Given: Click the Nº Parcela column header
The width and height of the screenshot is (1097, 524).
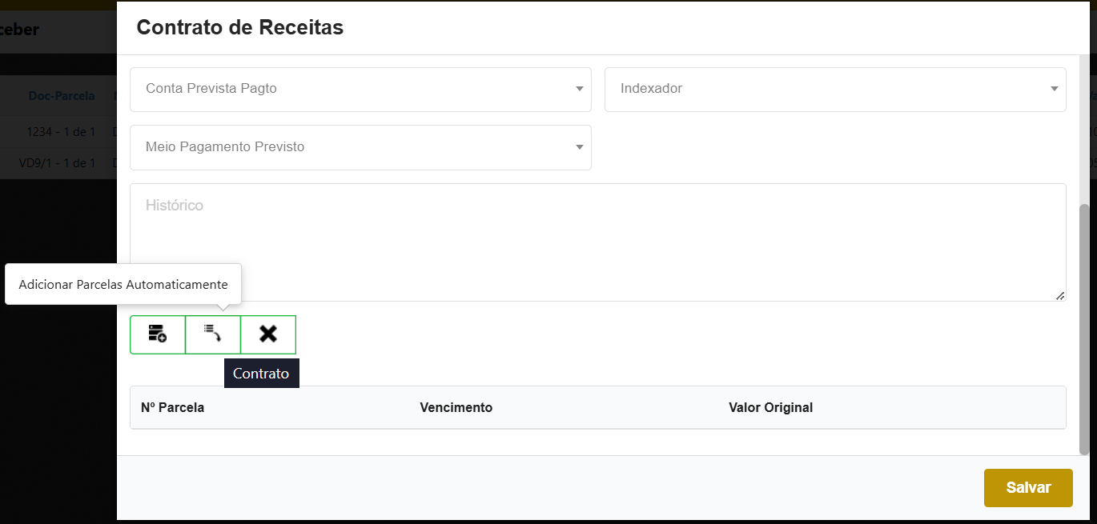Looking at the screenshot, I should click(x=172, y=408).
